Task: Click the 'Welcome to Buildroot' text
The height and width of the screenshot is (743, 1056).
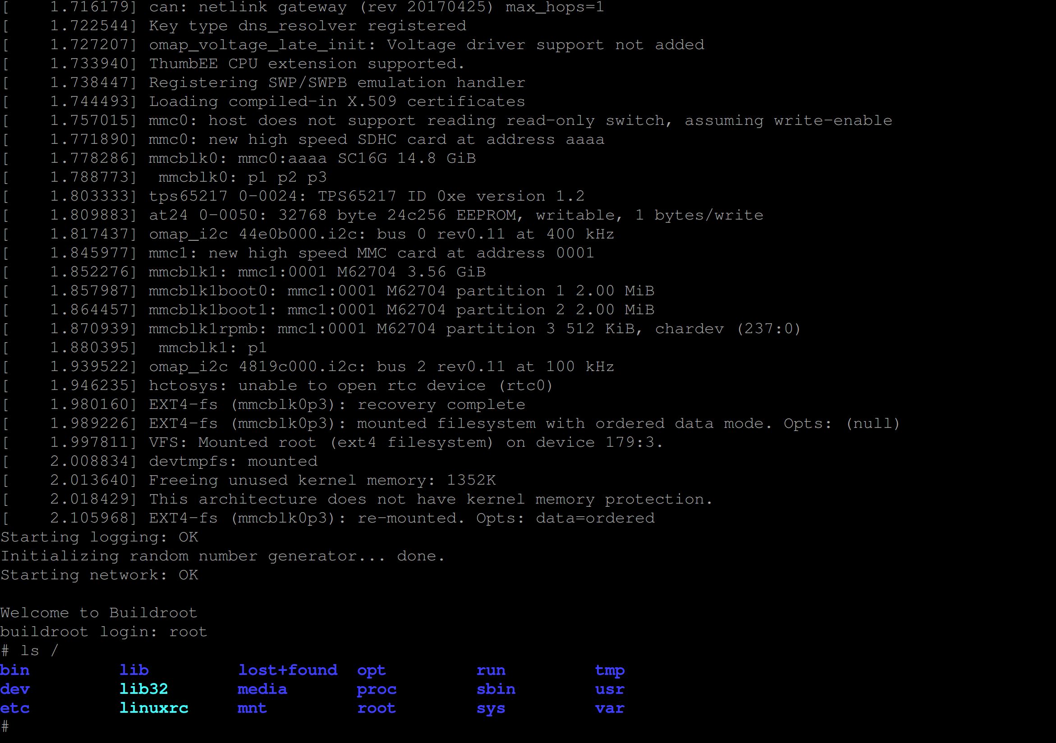Action: 99,613
